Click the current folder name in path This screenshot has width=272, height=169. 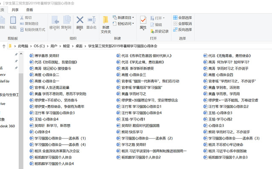(x=123, y=46)
